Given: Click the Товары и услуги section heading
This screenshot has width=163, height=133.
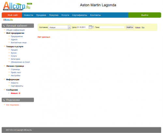Looking at the screenshot, I should (x=15, y=46).
